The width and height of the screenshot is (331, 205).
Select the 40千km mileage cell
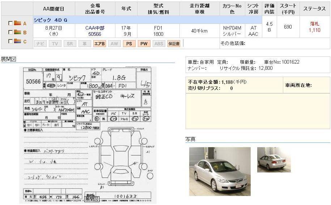tap(199, 31)
